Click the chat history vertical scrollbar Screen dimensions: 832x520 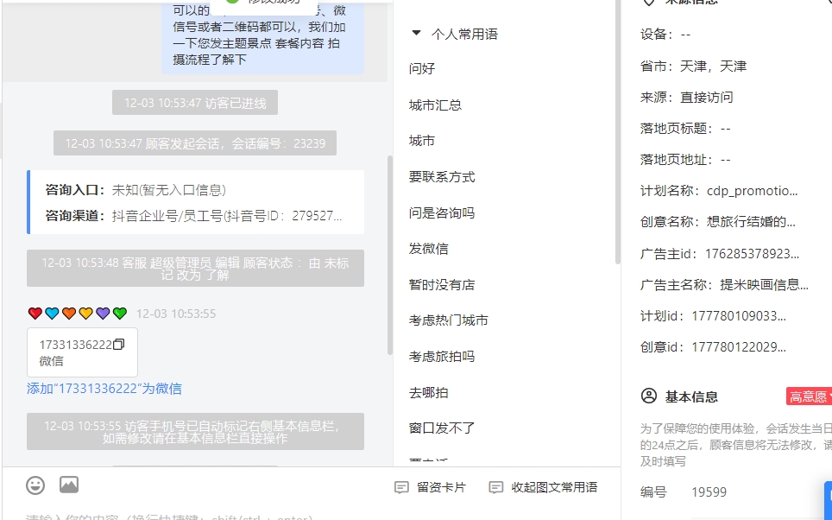[x=390, y=255]
